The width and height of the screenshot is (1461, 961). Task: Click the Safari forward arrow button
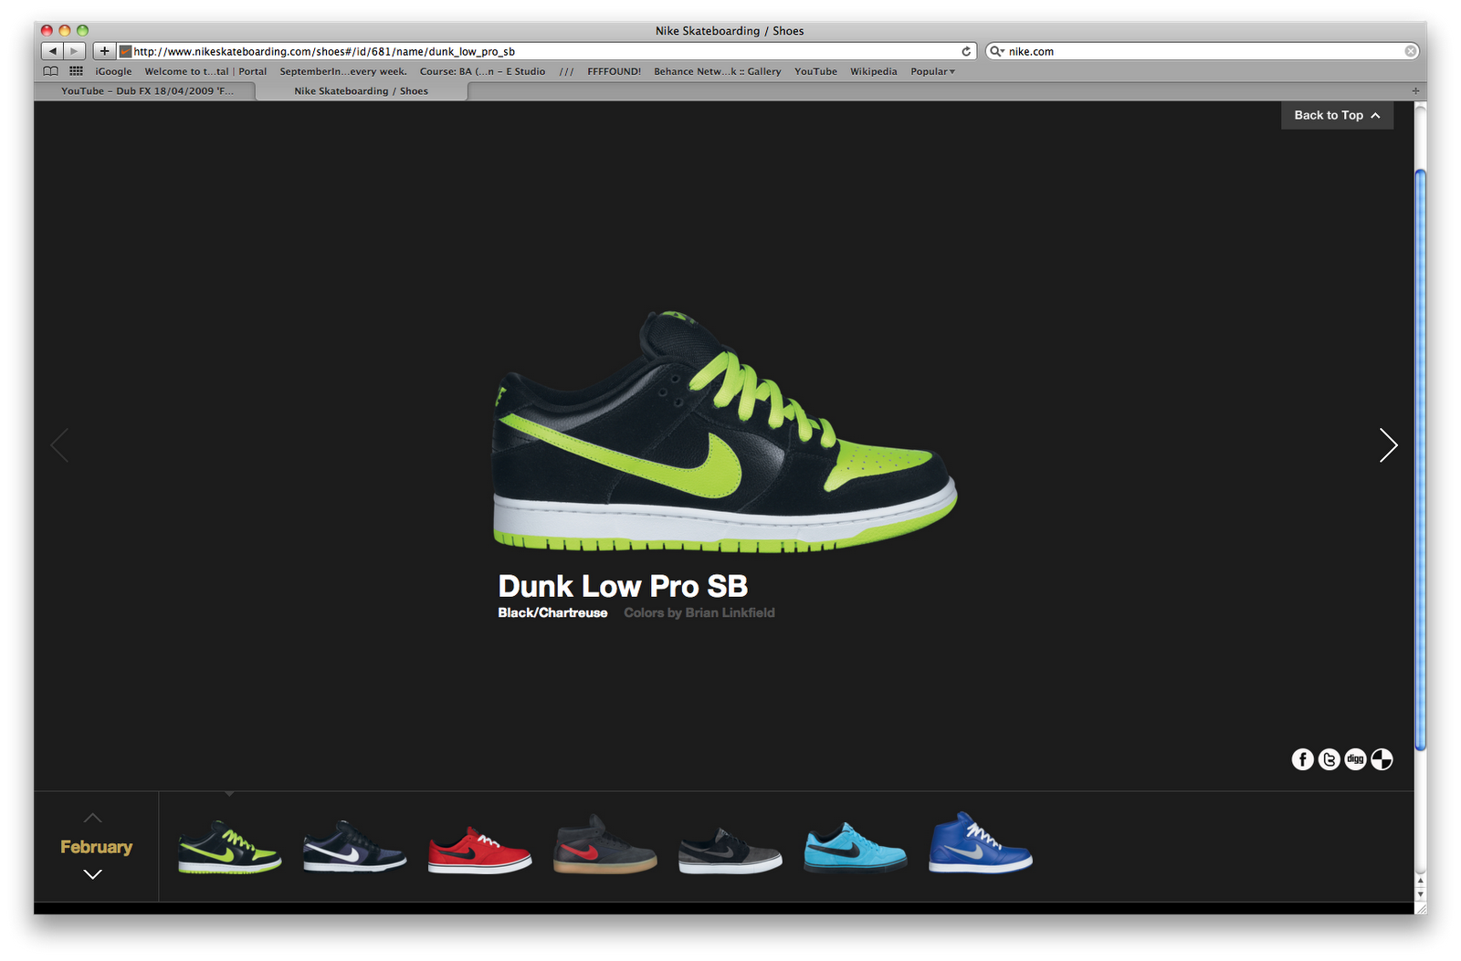point(75,51)
